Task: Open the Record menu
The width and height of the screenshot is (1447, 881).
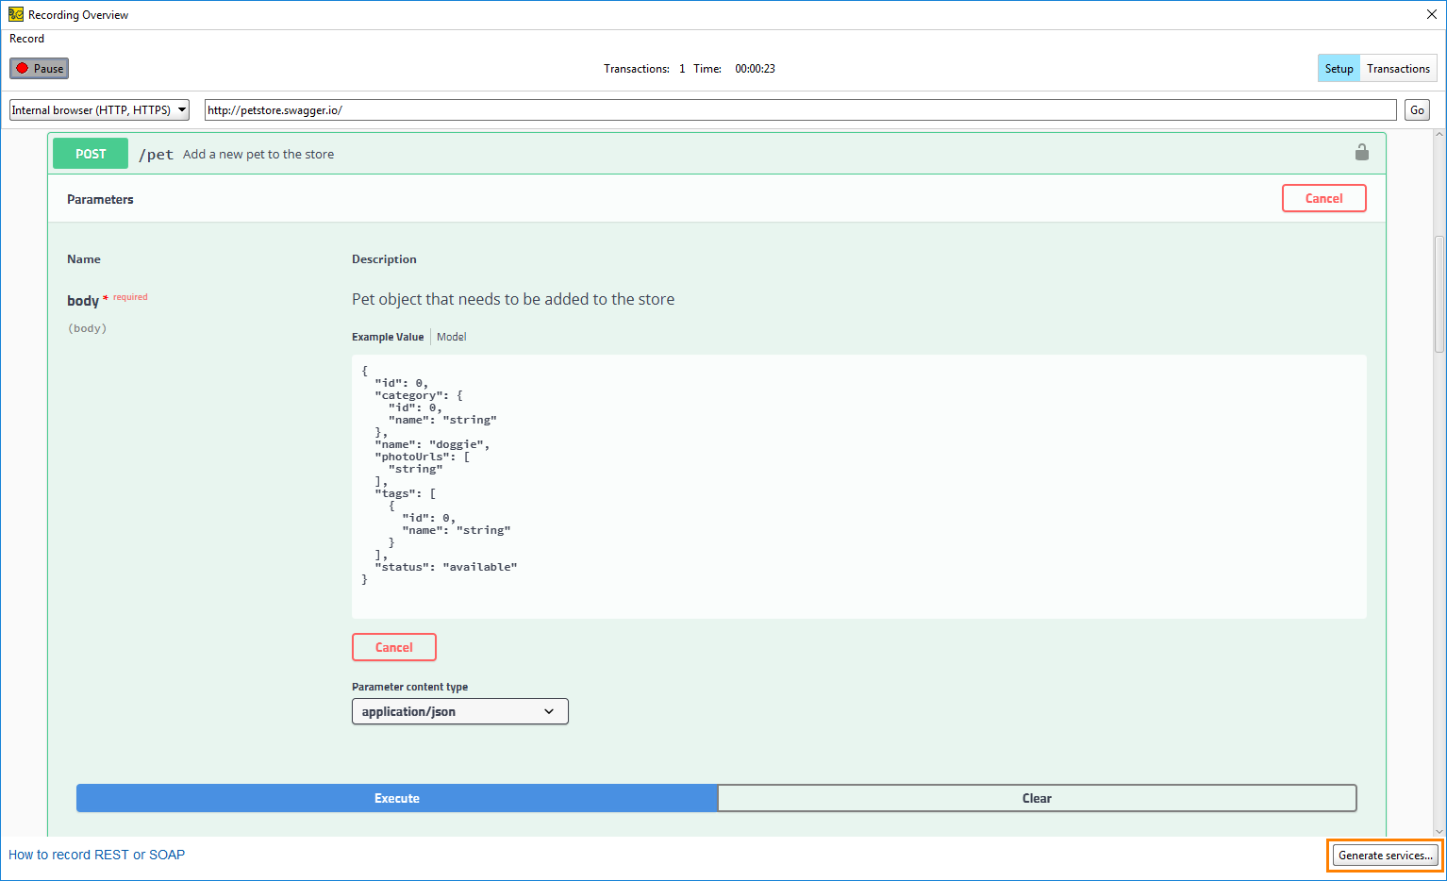Action: point(26,39)
